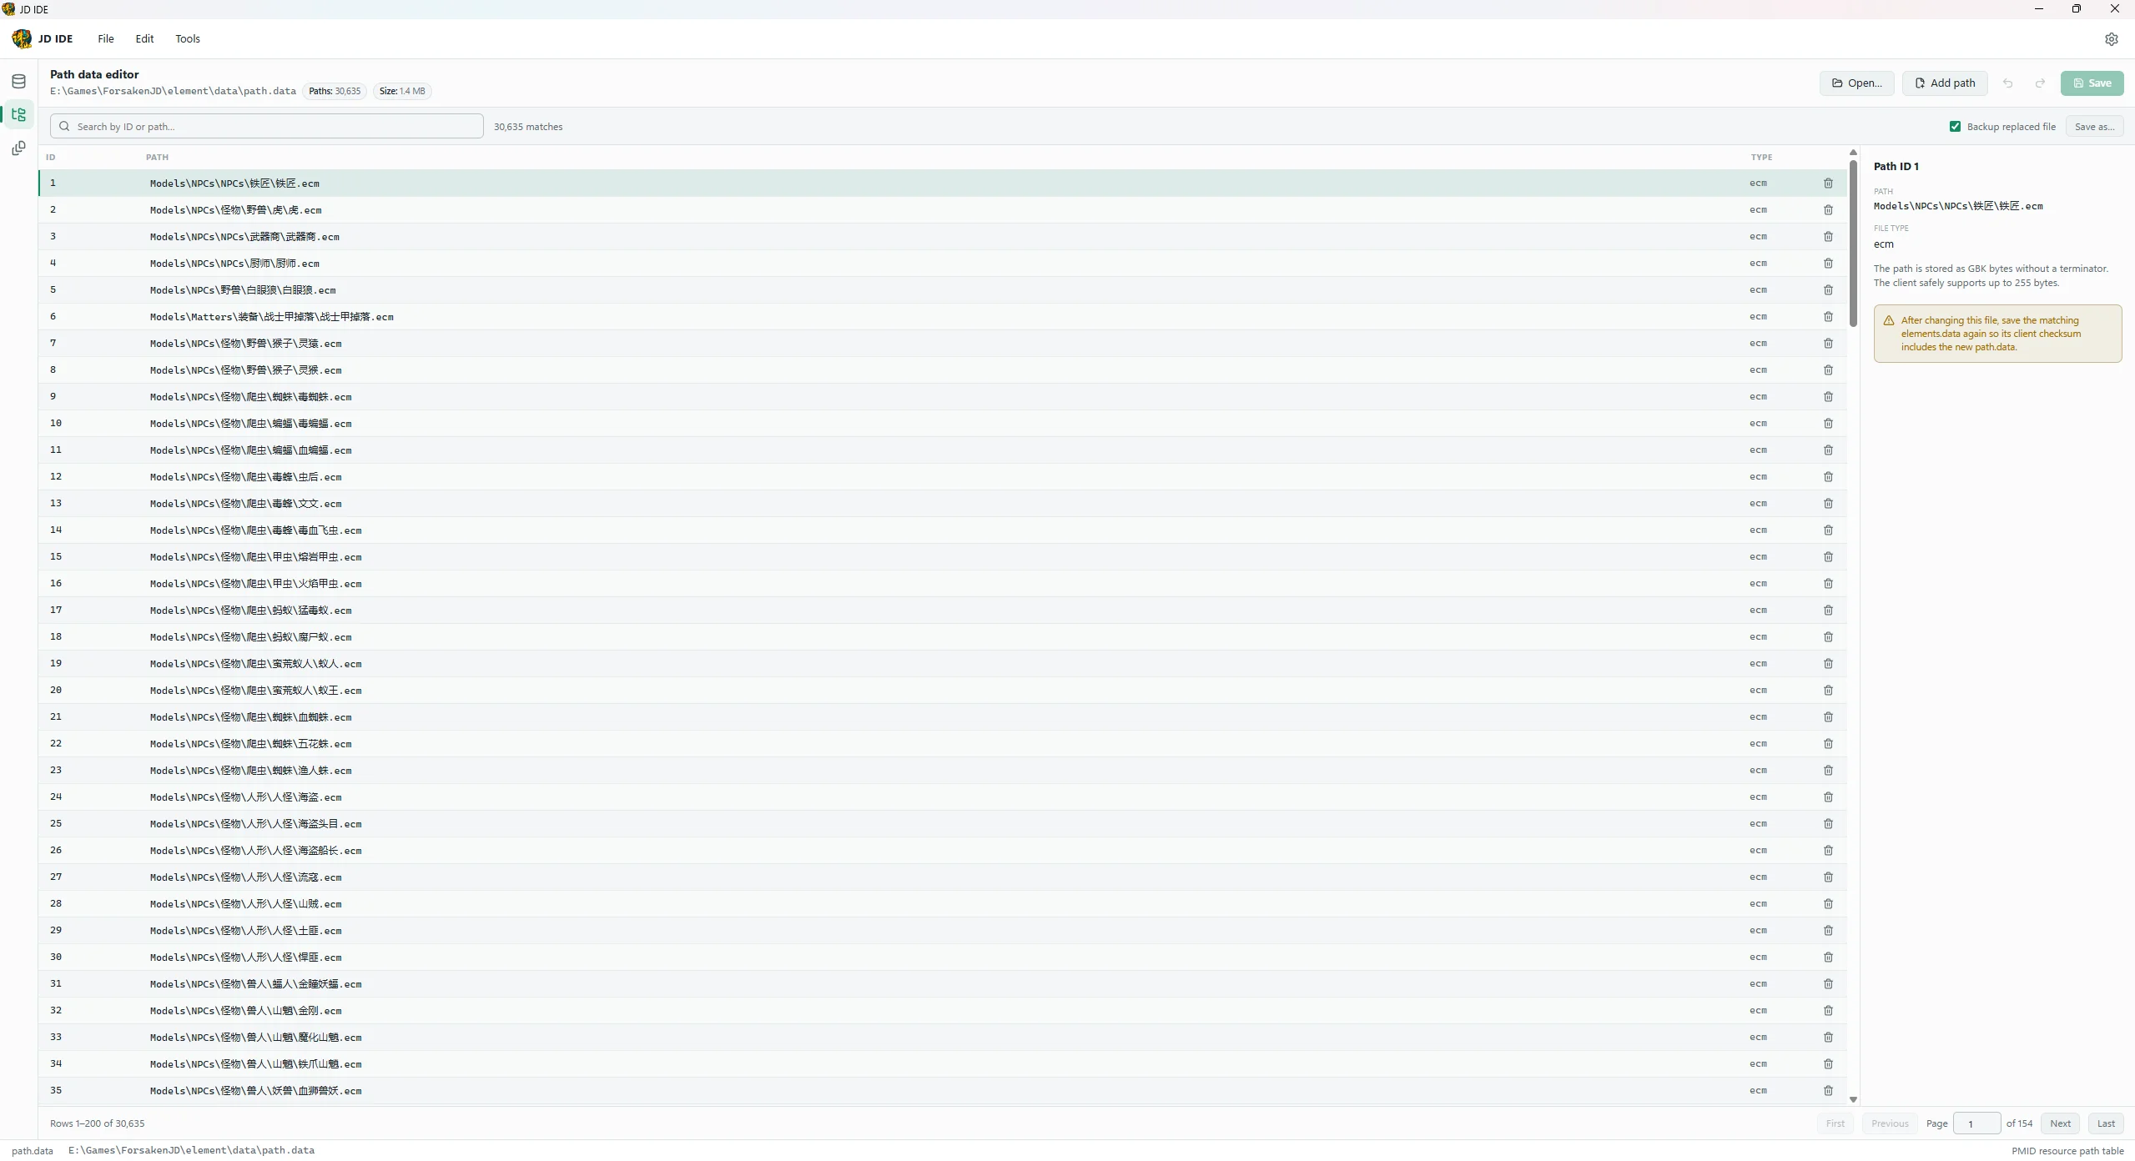Delete path row 24 trash icon
2135x1161 pixels.
tap(1828, 797)
